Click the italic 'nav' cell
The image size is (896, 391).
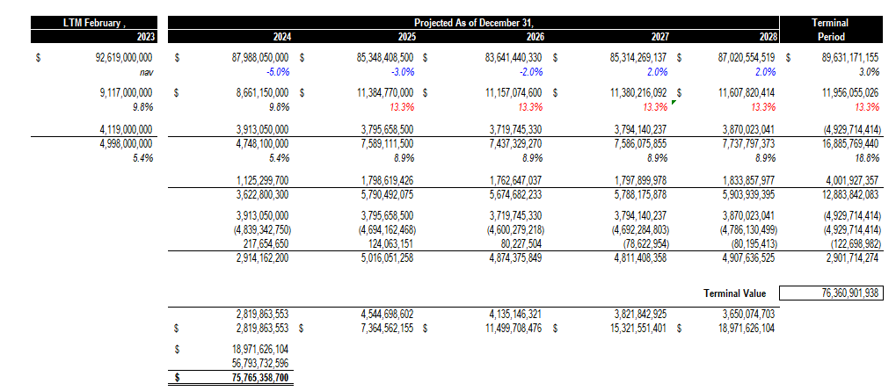pyautogui.click(x=146, y=73)
